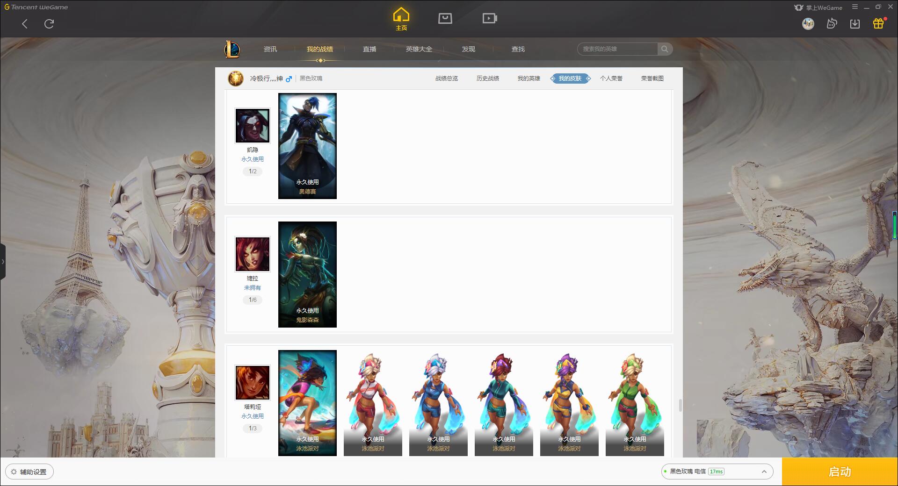Image resolution: width=898 pixels, height=486 pixels.
Task: Open the store bag icon
Action: coord(445,18)
